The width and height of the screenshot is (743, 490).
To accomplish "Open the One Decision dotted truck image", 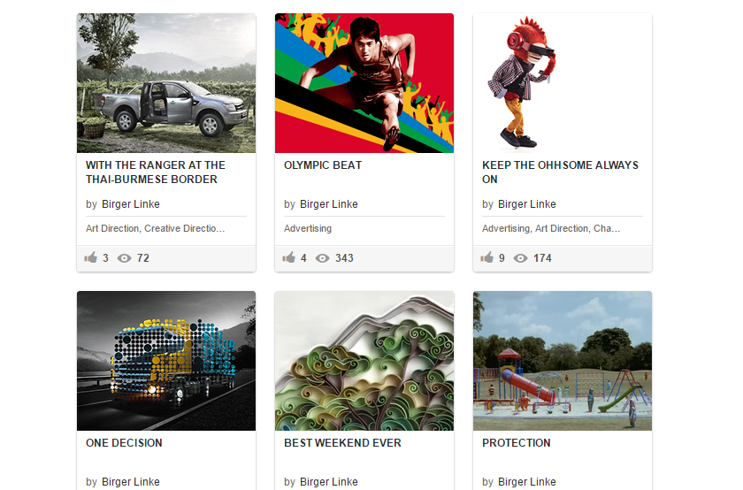I will 166,361.
